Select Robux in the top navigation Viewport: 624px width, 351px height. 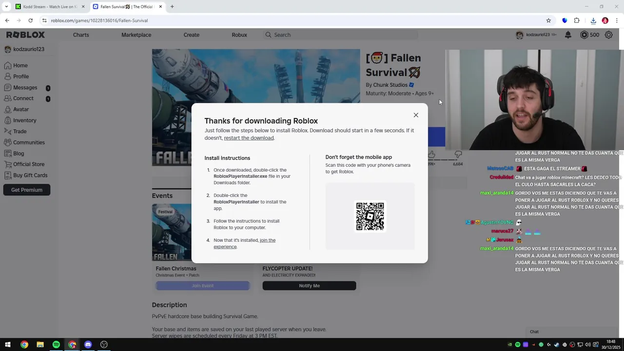(x=239, y=35)
